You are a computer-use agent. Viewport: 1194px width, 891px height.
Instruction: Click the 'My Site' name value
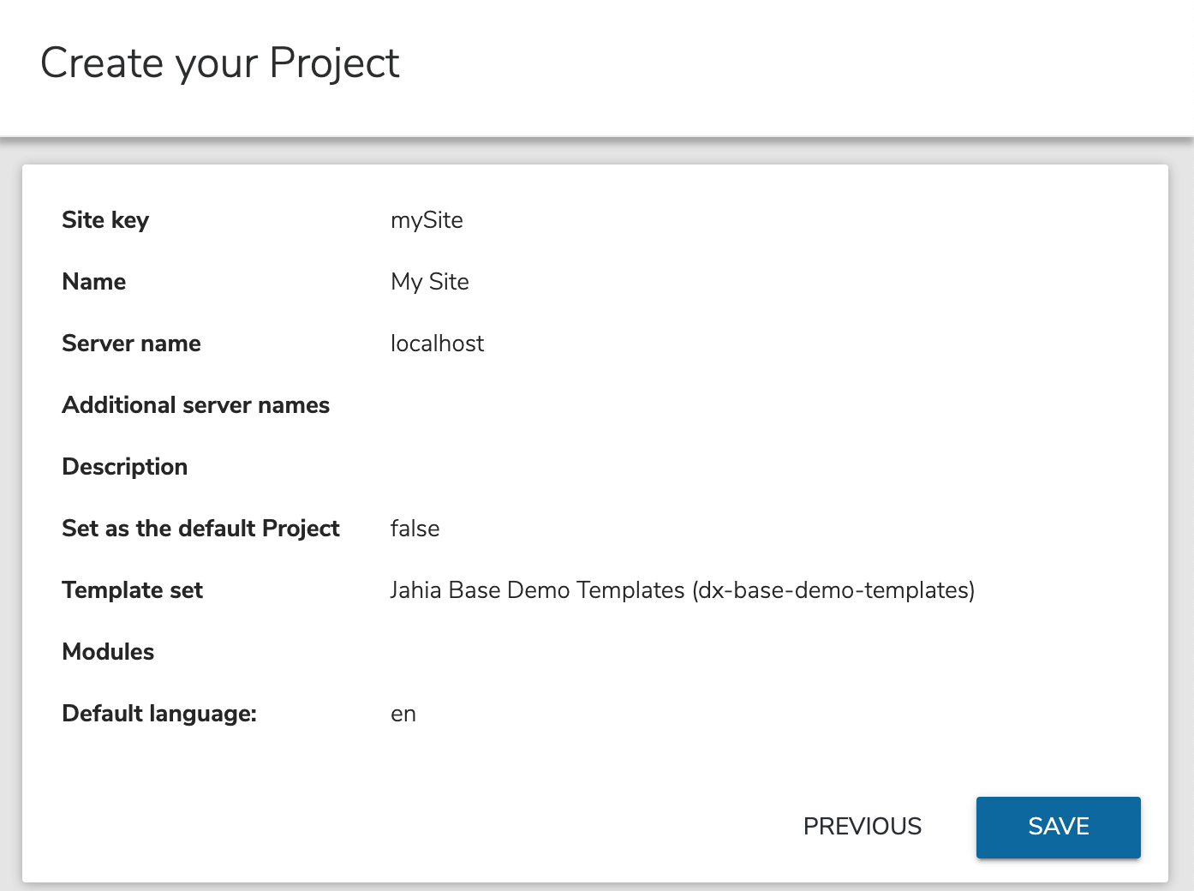(429, 282)
